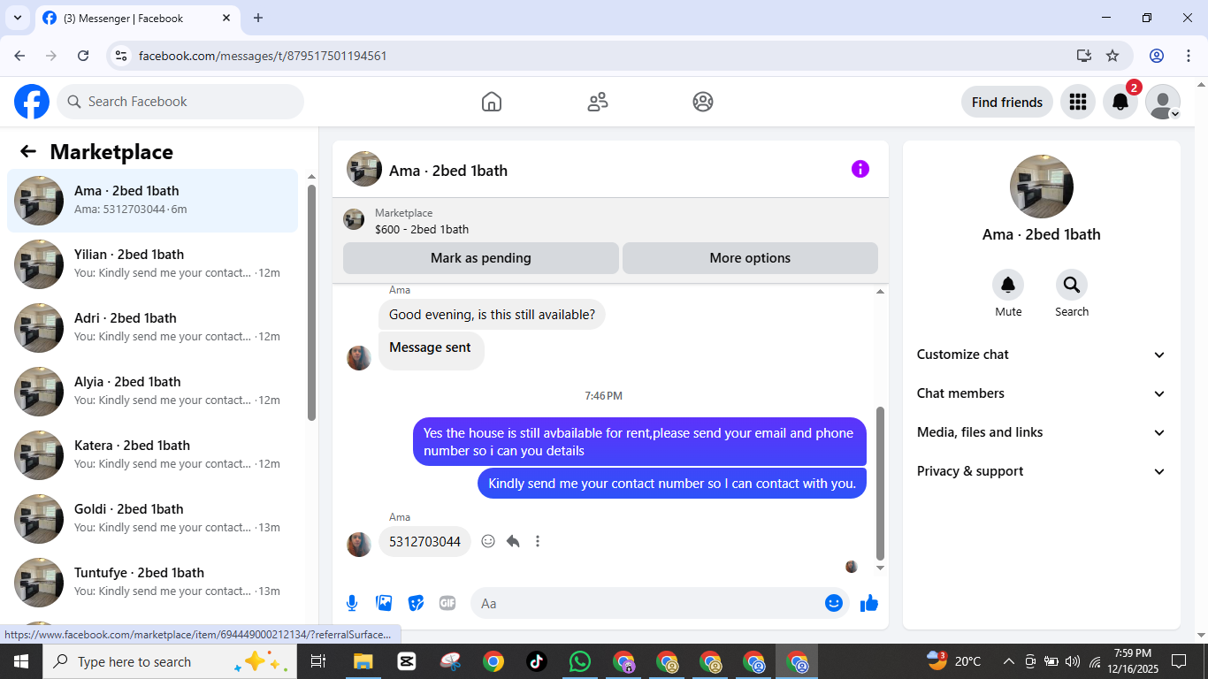Open WhatsApp from the taskbar
1208x679 pixels.
coord(580,661)
